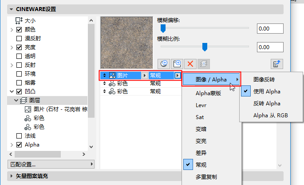The height and width of the screenshot is (185, 304).
Task: Expand the Alpha tree node
Action: coord(12,145)
